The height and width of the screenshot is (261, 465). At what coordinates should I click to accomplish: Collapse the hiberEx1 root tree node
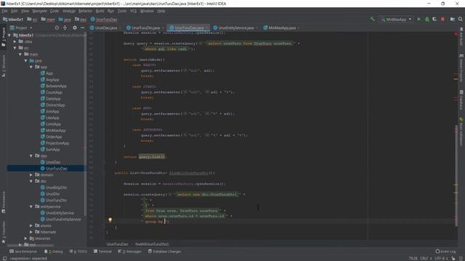coord(9,36)
